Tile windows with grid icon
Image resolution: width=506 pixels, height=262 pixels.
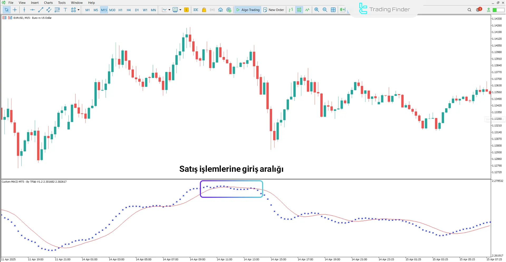click(333, 10)
